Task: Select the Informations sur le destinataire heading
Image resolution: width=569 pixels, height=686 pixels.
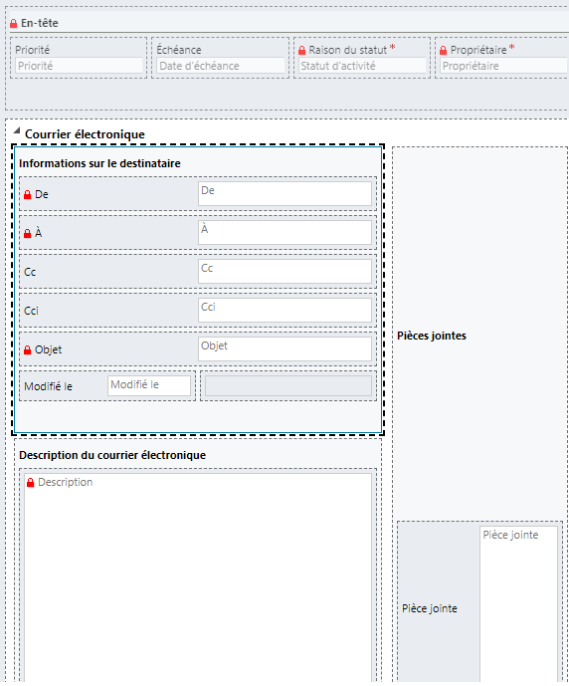Action: 99,163
